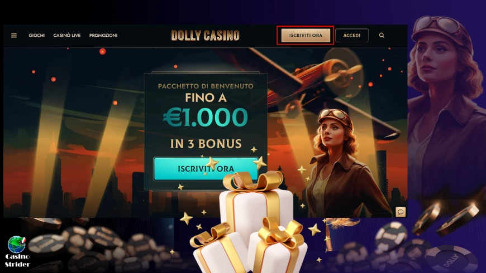This screenshot has height=273, width=486.
Task: Click the Casino Strider globe logo
Action: point(16,244)
